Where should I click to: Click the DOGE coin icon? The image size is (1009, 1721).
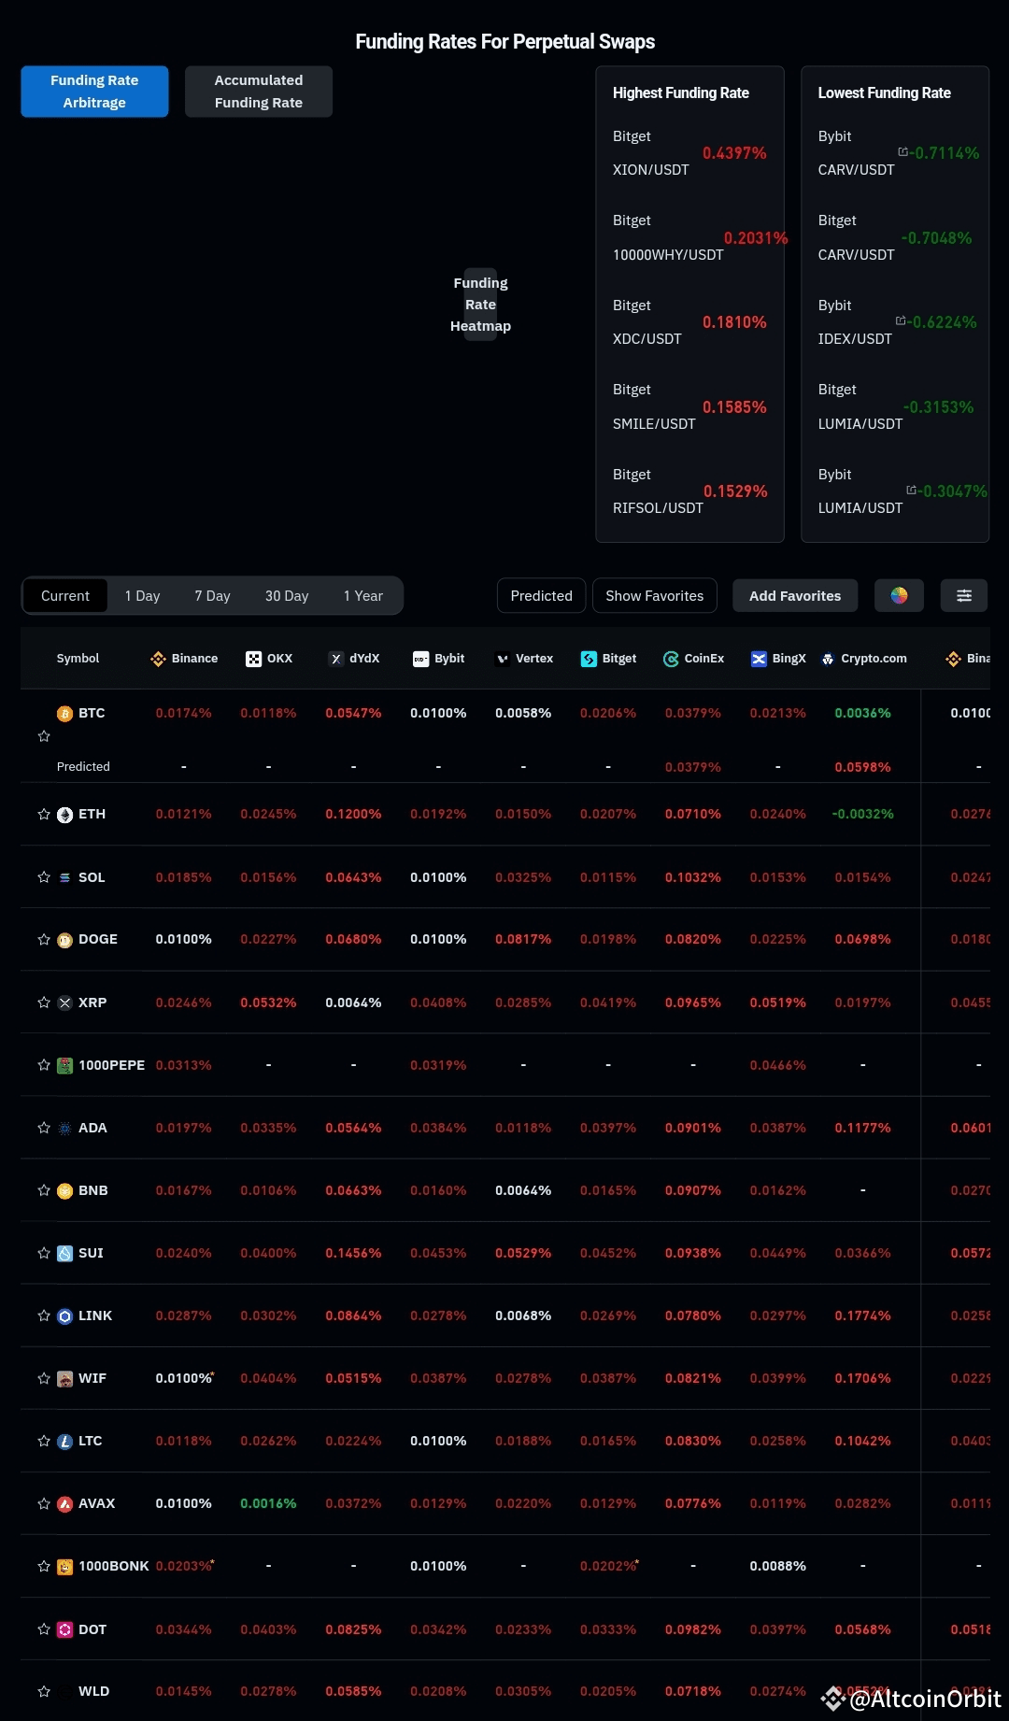pyautogui.click(x=64, y=940)
